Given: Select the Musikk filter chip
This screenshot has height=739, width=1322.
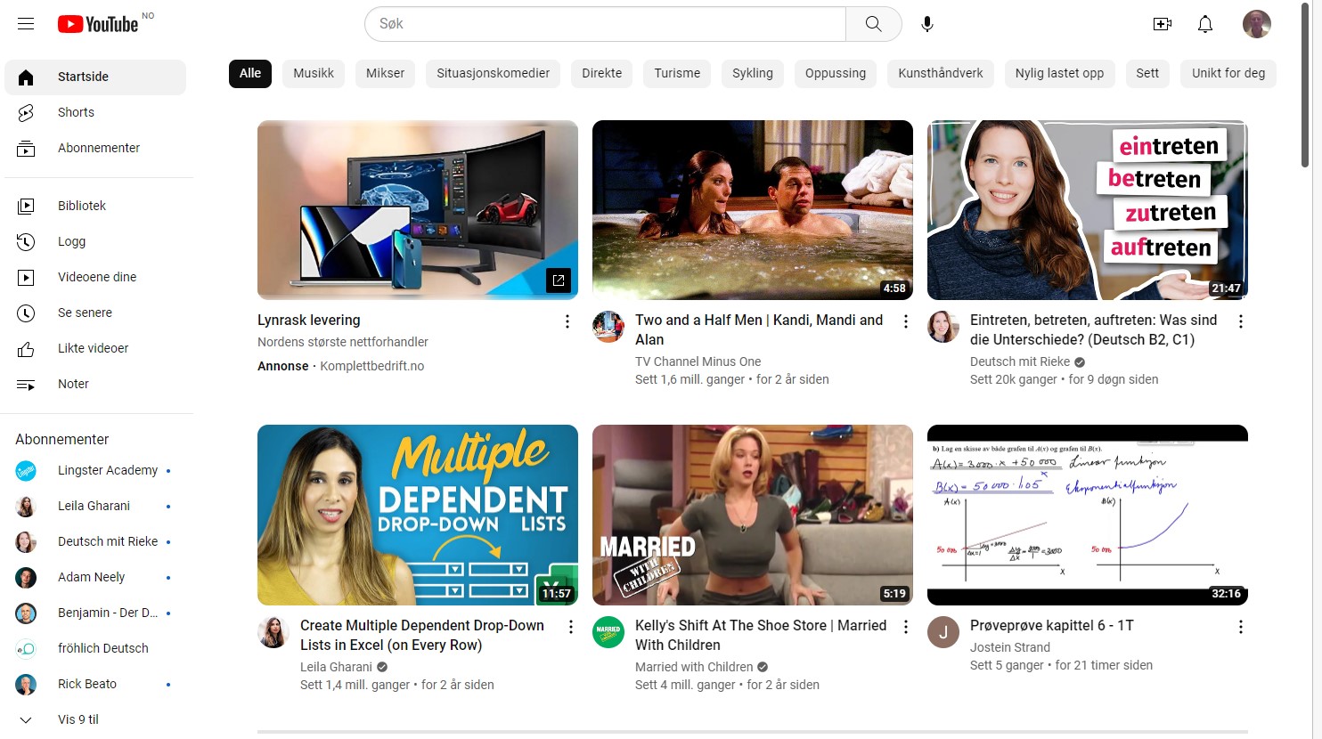Looking at the screenshot, I should pos(314,73).
